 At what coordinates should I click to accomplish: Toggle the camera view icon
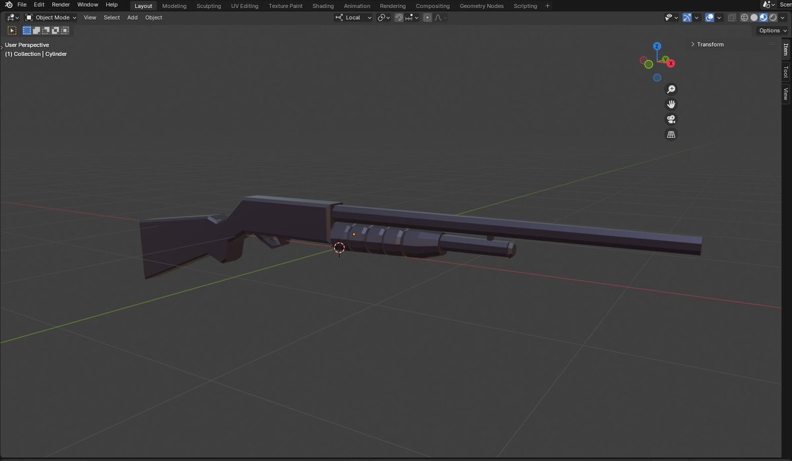(x=671, y=119)
